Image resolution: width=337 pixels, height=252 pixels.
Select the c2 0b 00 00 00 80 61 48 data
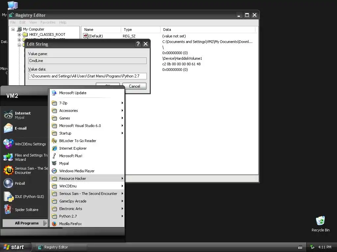(181, 64)
